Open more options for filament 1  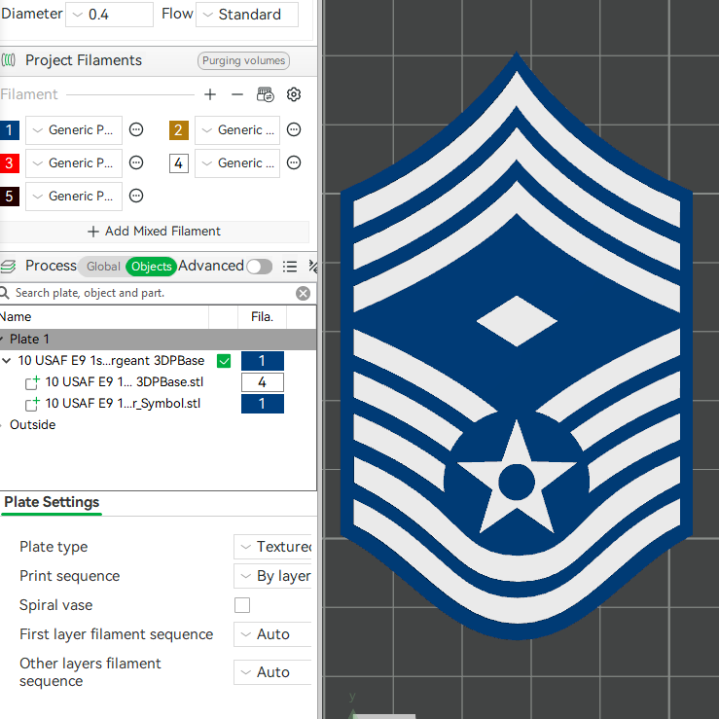tap(136, 129)
